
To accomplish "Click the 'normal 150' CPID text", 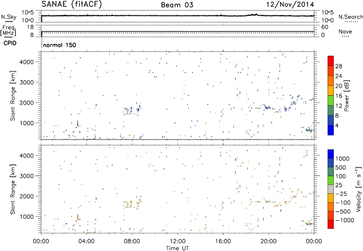I will click(59, 45).
